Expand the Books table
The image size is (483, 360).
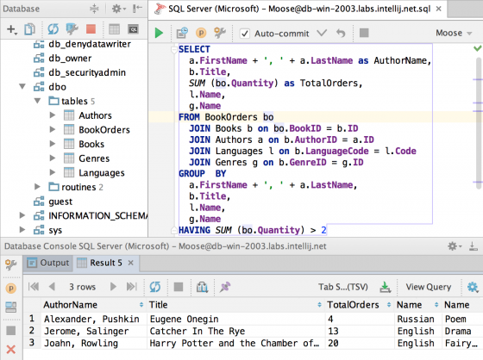pos(53,144)
